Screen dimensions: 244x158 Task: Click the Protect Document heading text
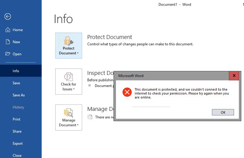pos(110,37)
